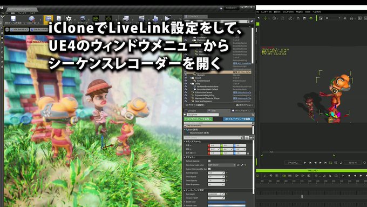Collapse the Sound folder in outliner
This screenshot has width=367, height=207.
[x=191, y=78]
